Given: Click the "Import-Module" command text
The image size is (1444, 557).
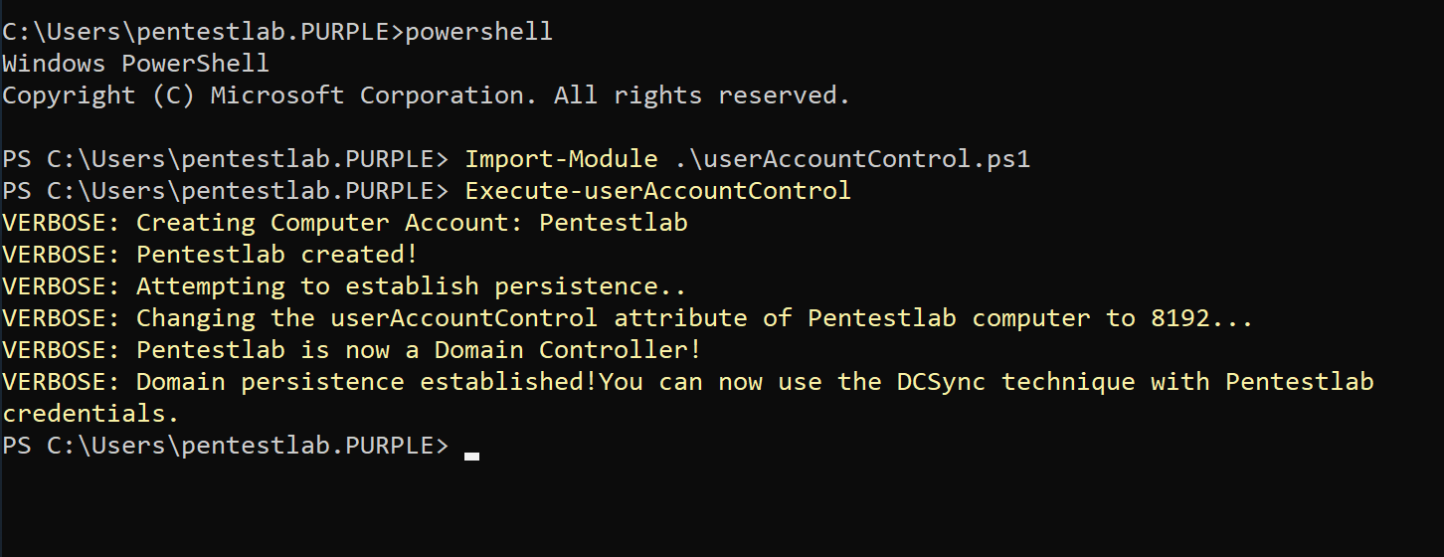Looking at the screenshot, I should 562,159.
